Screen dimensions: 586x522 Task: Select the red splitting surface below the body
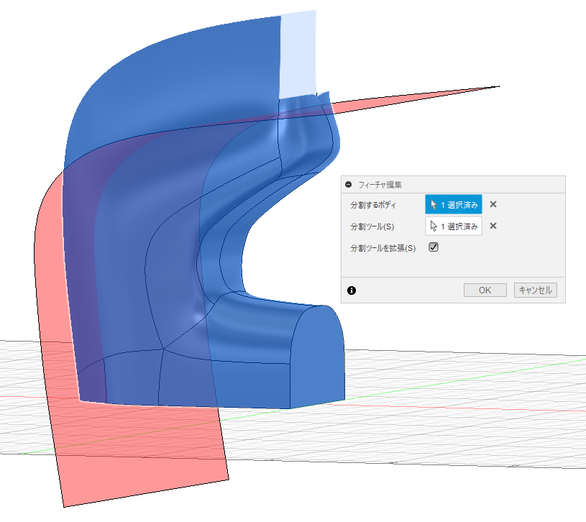pos(144,460)
